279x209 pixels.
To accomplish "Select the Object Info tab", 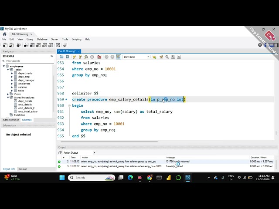I will point(9,169).
